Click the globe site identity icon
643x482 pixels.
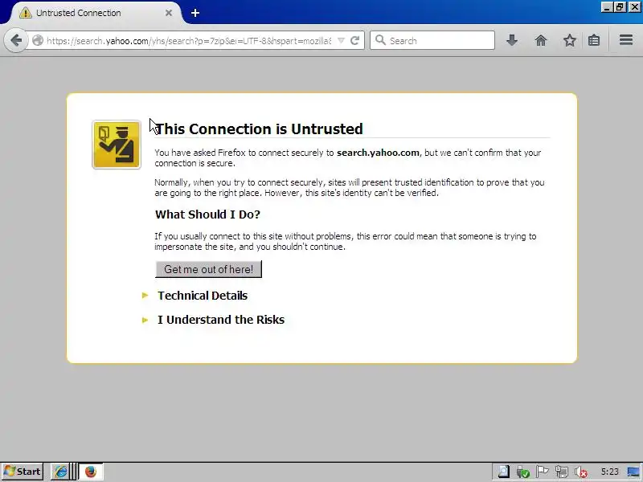tap(38, 41)
